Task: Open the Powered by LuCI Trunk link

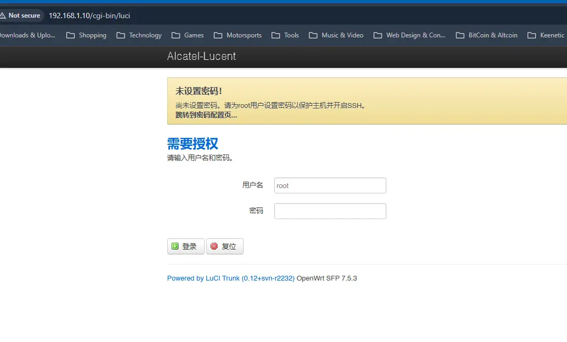Action: [x=231, y=278]
